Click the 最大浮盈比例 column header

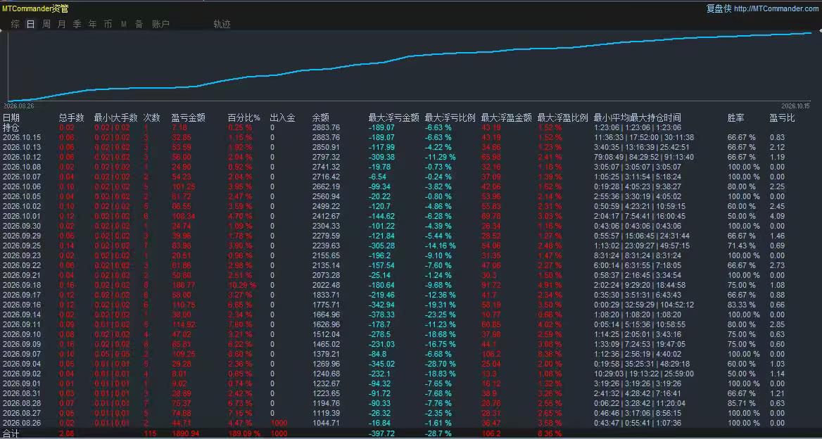[x=562, y=118]
